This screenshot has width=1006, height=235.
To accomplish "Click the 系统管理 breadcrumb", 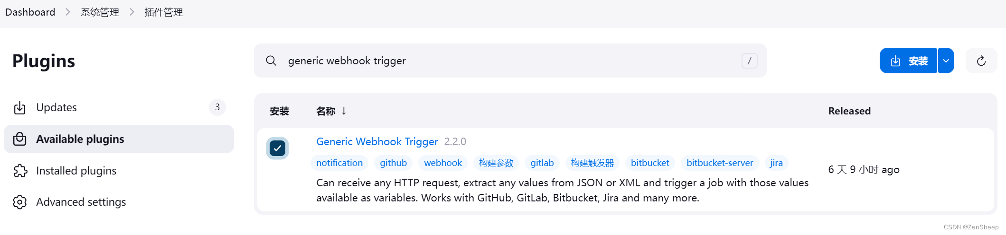I will click(x=100, y=12).
